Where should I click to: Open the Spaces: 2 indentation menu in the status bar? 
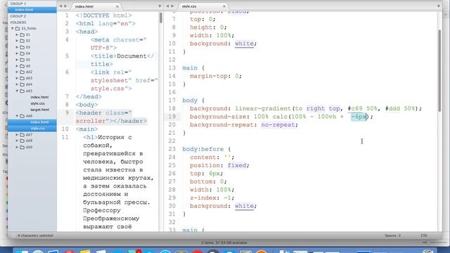(392, 235)
